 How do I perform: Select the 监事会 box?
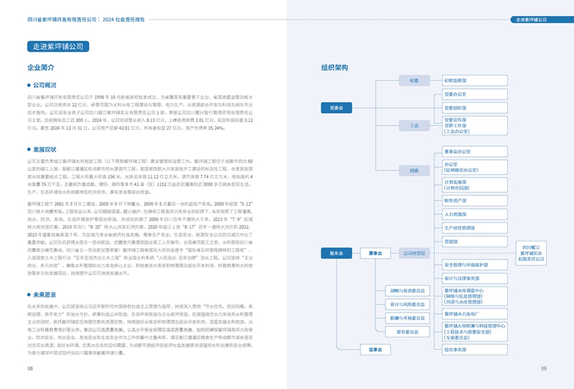(x=376, y=350)
